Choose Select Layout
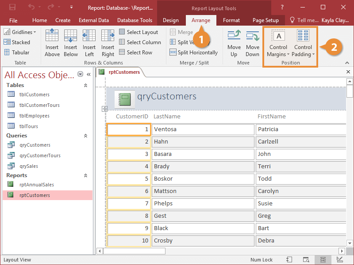The height and width of the screenshot is (265, 354). click(139, 32)
